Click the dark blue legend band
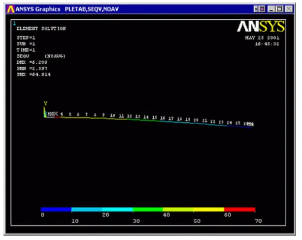 point(56,209)
